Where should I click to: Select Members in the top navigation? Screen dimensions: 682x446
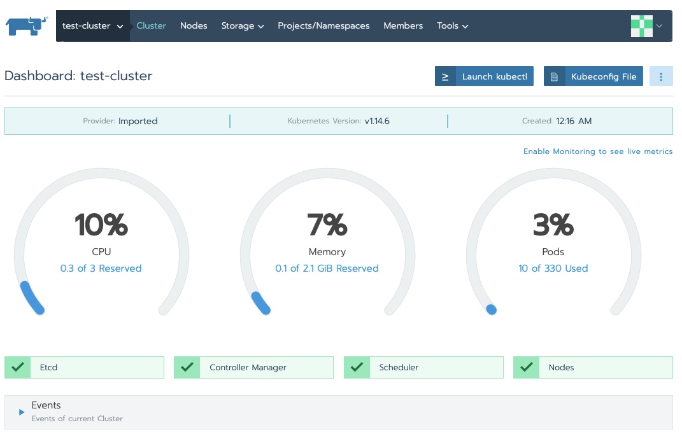pos(402,26)
